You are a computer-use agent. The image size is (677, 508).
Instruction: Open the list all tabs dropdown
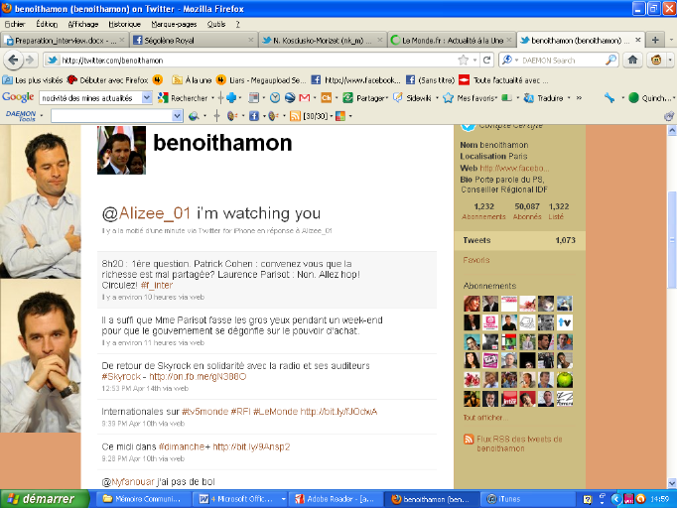[671, 40]
